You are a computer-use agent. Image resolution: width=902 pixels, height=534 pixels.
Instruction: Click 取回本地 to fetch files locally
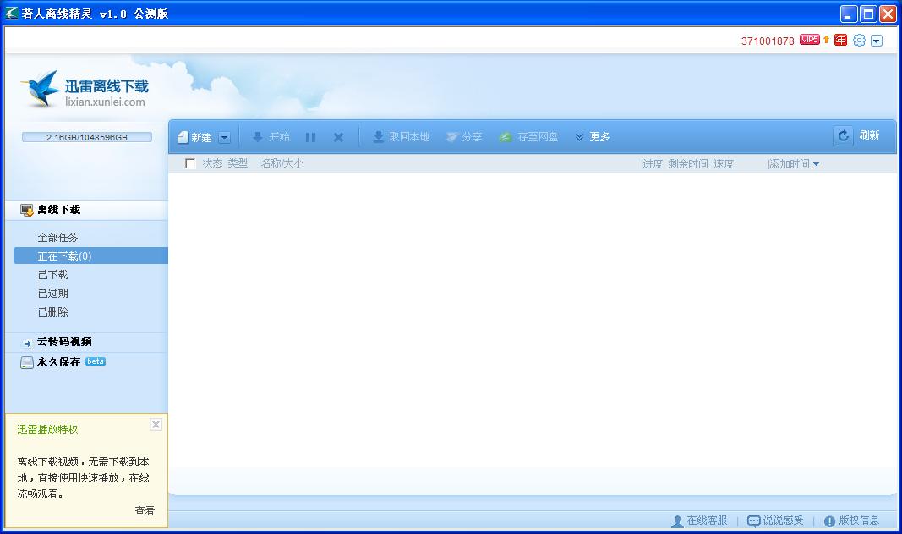point(402,137)
